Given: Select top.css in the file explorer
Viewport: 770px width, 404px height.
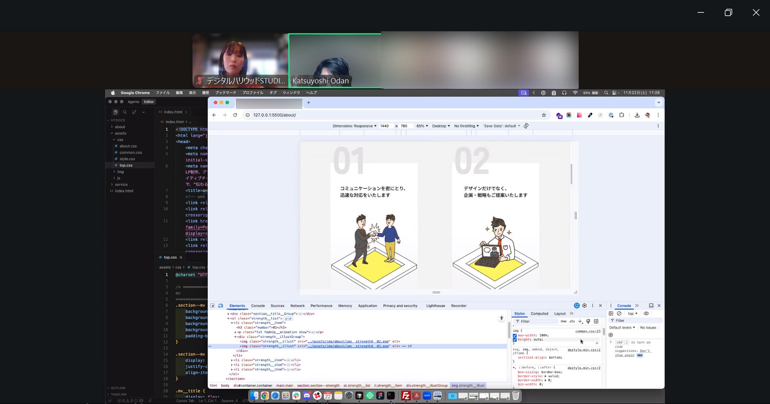Looking at the screenshot, I should click(126, 165).
